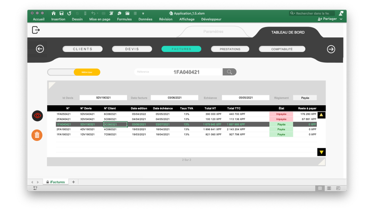Viewport: 374px width, 210px height.
Task: Open the Undo history dropdown arrow
Action: pyautogui.click(x=97, y=13)
